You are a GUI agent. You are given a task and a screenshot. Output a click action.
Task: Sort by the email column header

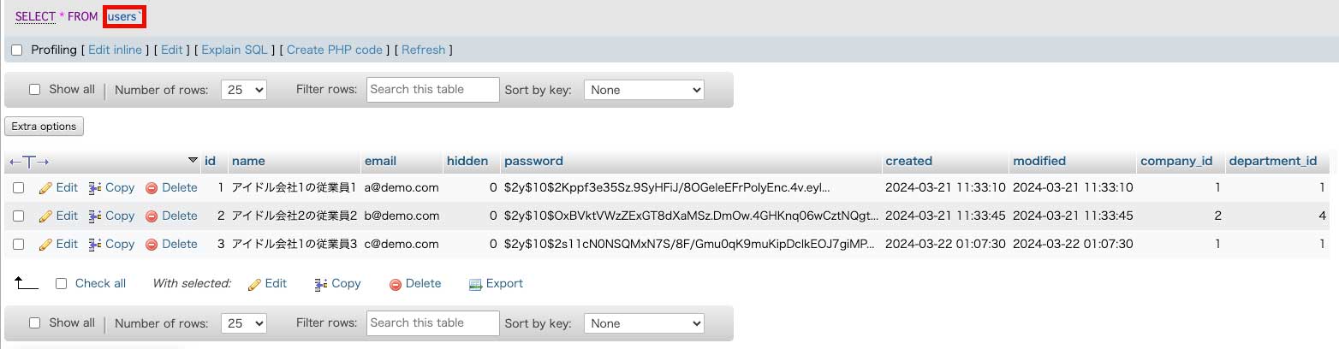380,161
